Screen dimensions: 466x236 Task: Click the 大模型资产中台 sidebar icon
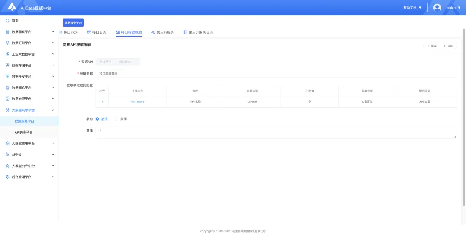pos(8,166)
